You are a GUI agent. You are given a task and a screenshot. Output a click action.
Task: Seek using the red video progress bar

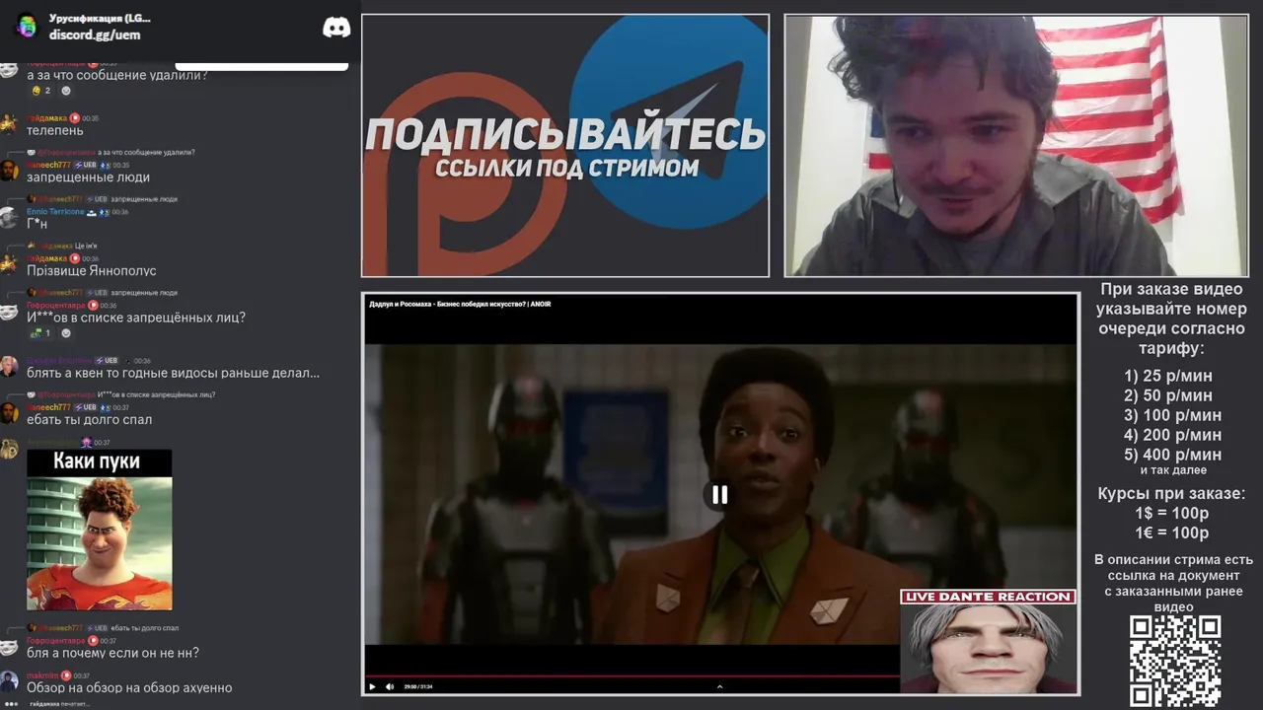[x=631, y=676]
